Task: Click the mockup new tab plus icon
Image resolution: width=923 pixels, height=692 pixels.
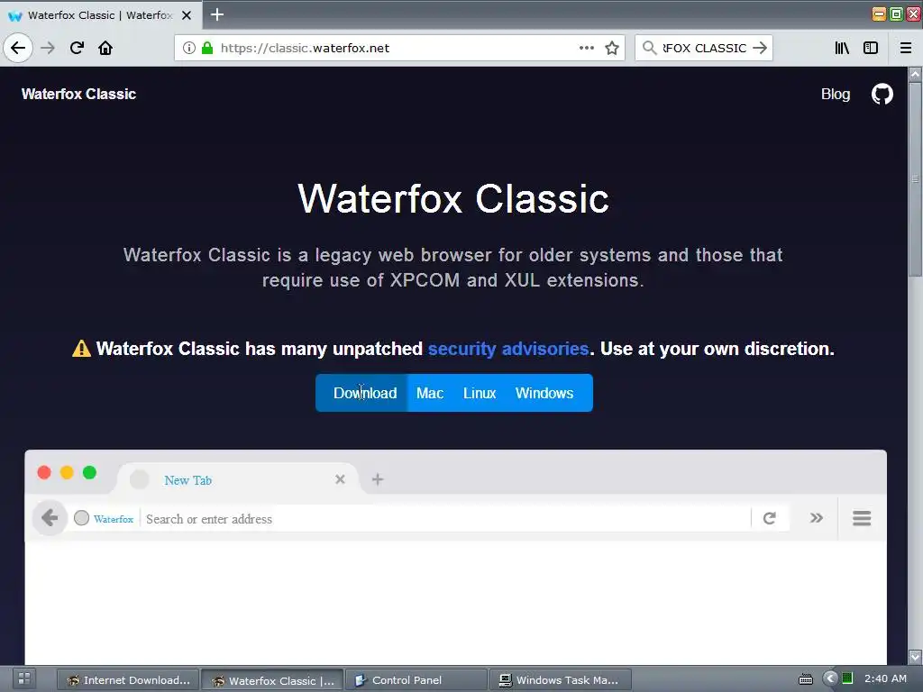Action: point(378,479)
